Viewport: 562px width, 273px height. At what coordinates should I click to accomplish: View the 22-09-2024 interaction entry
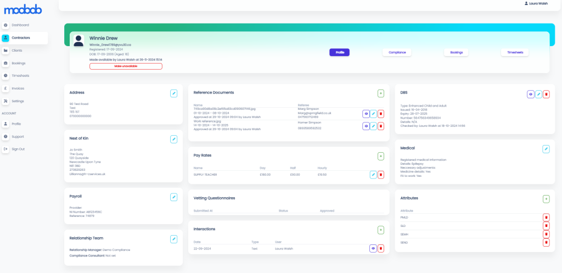[x=373, y=248]
